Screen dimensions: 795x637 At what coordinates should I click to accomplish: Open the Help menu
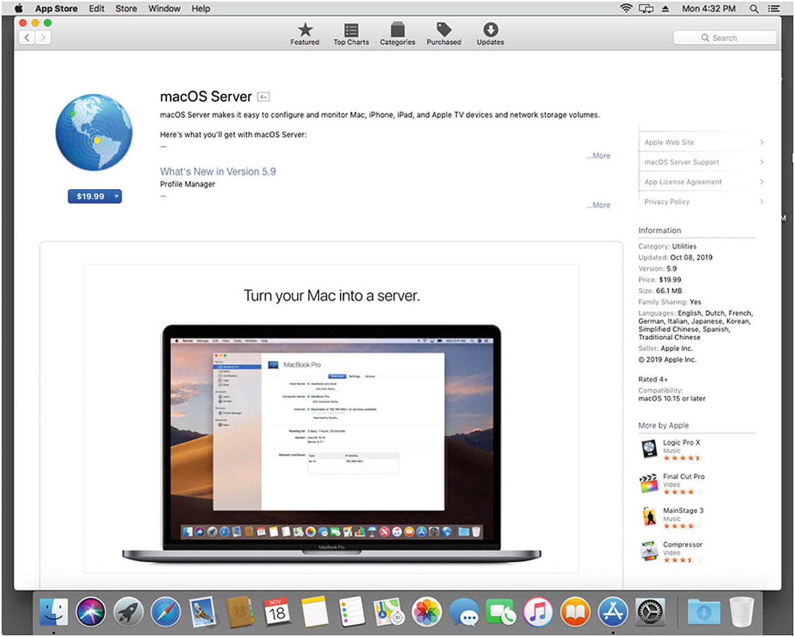click(201, 8)
